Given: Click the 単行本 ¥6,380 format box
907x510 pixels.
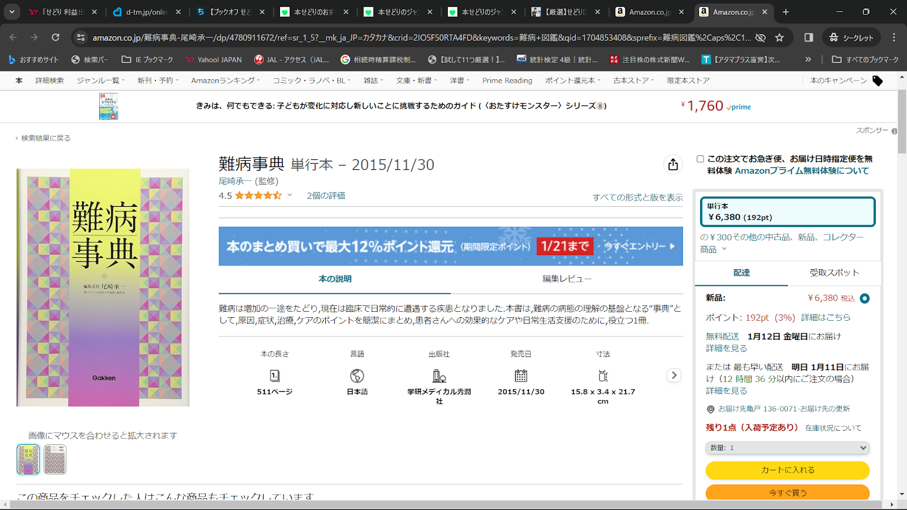Looking at the screenshot, I should 787,212.
